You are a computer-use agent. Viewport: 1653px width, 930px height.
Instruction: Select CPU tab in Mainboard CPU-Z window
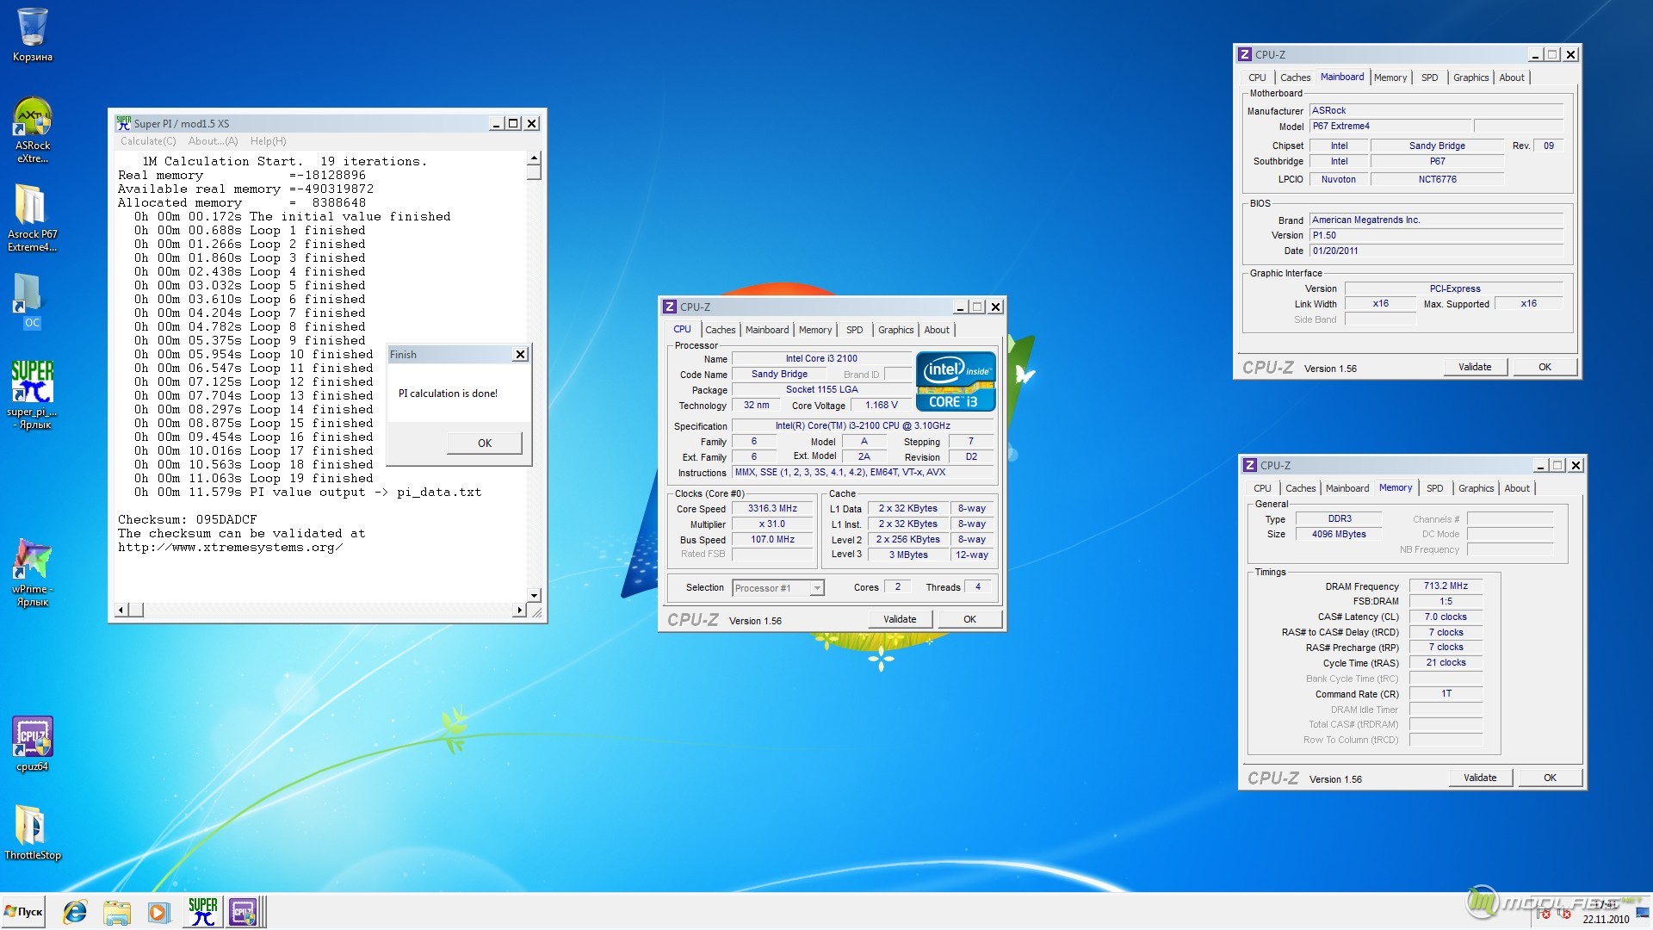1257,77
